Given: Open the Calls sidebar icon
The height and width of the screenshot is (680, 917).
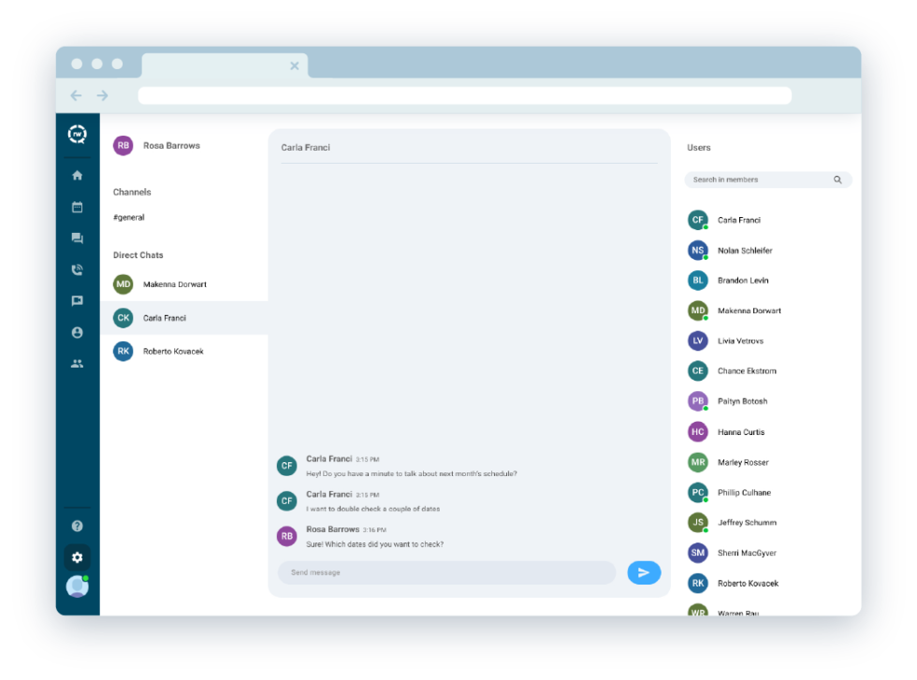Looking at the screenshot, I should pos(78,269).
